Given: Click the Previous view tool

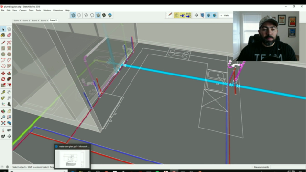Looking at the screenshot, I should 9,123.
